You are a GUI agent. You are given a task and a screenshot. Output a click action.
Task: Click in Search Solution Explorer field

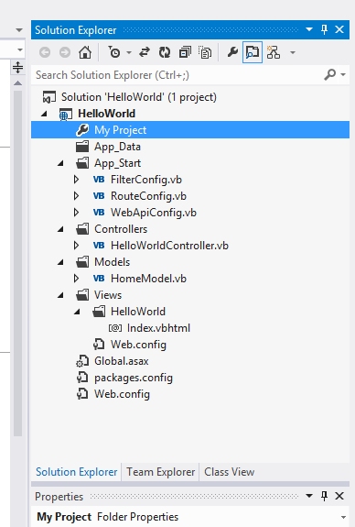pyautogui.click(x=177, y=75)
